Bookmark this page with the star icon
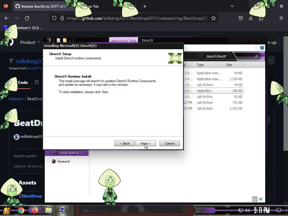288x216 pixels. click(213, 18)
